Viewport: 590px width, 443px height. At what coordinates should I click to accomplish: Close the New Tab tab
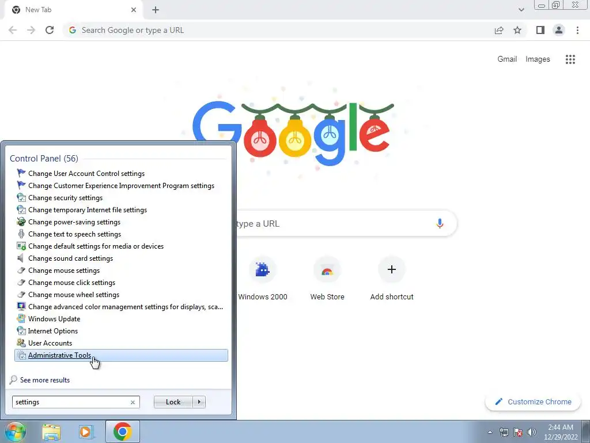[x=134, y=10]
